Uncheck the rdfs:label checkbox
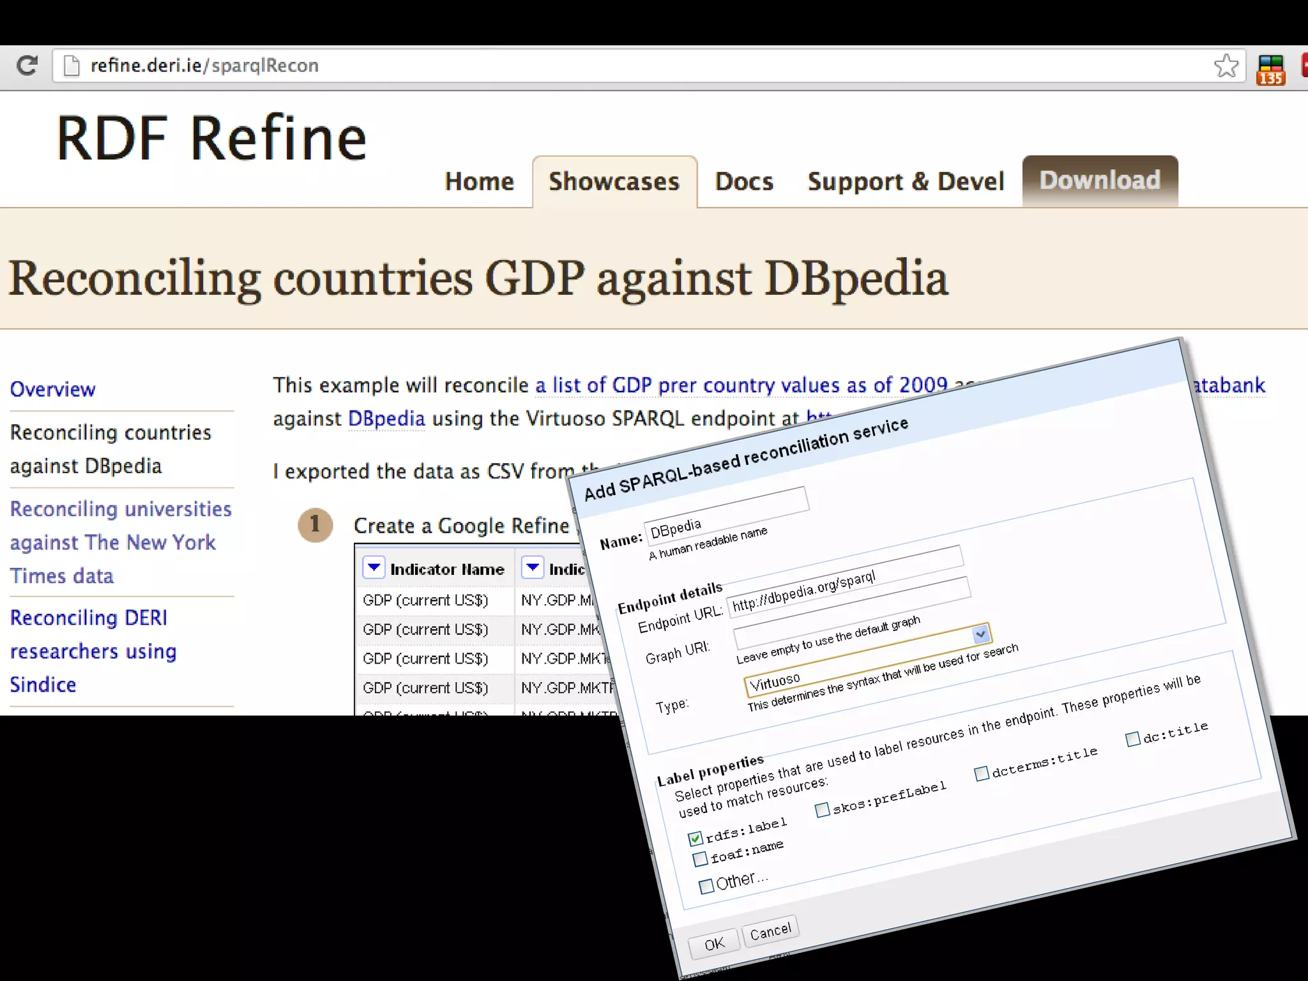Screen dimensions: 1308x981 tap(696, 838)
